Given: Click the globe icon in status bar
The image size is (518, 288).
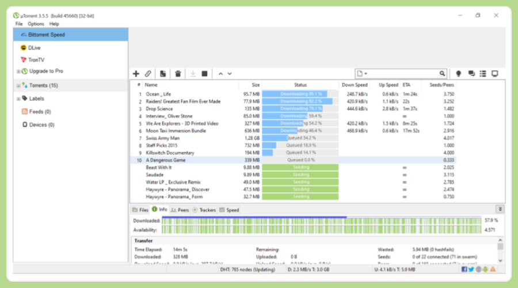Looking at the screenshot, I should point(478,269).
